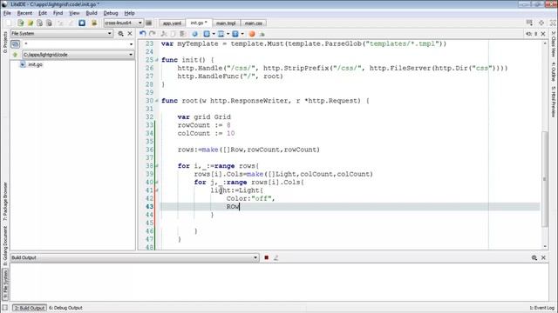Toggle the Class View right side tab
This screenshot has height=313, width=558.
(x=554, y=44)
